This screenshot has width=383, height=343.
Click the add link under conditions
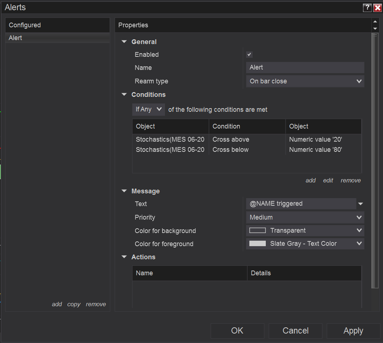pyautogui.click(x=310, y=181)
